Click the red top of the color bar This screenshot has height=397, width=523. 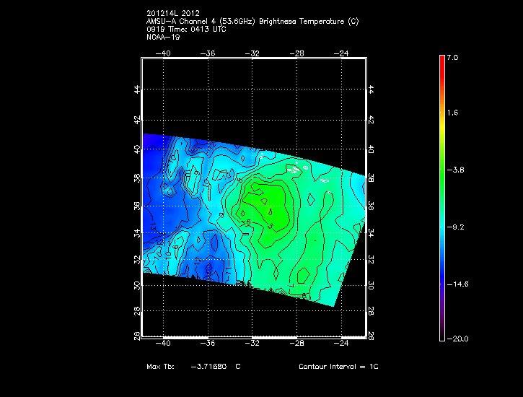[441, 61]
